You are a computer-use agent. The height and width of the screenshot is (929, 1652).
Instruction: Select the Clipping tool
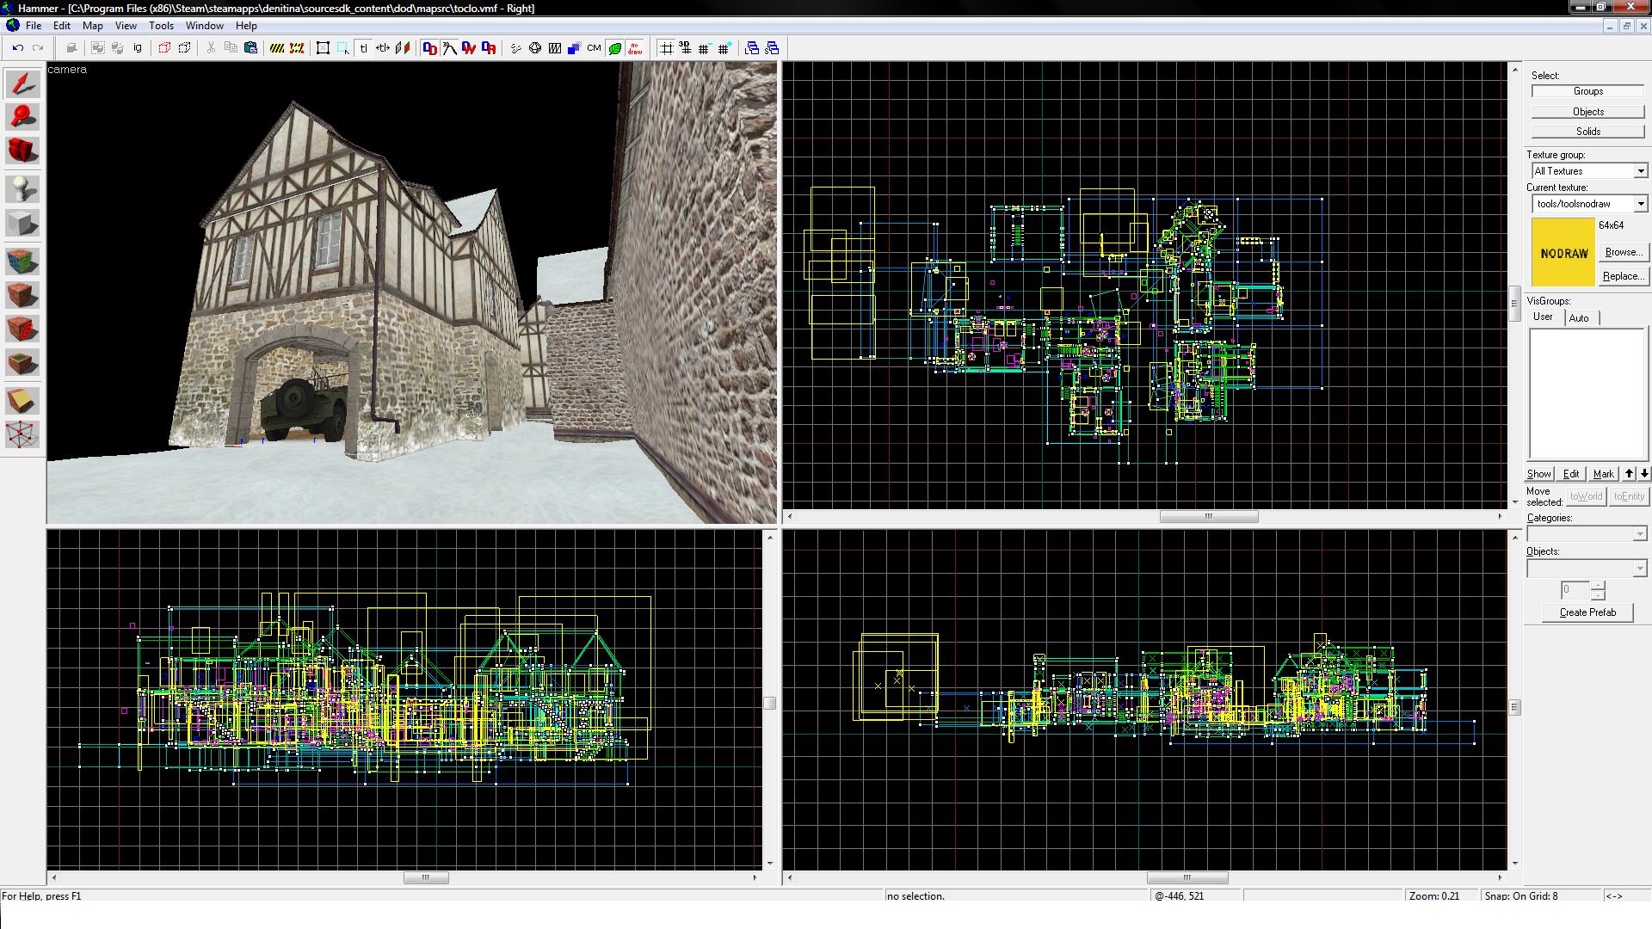click(23, 401)
